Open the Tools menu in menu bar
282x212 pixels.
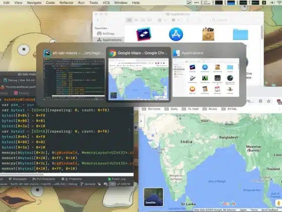coord(94,3)
